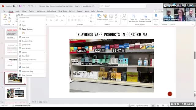Choose Copy from the context menu
Viewport: 196px width, 110px height.
(x=32, y=25)
